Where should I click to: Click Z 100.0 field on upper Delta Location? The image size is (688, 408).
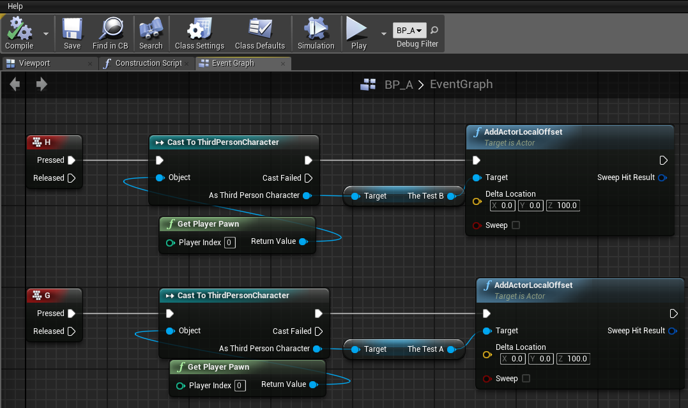563,206
